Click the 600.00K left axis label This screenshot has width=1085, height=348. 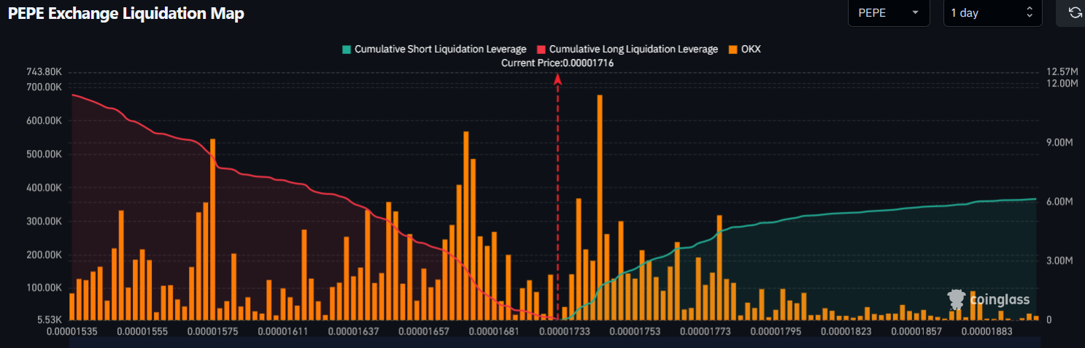tap(44, 121)
